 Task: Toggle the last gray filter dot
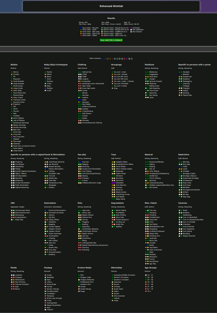pyautogui.click(x=132, y=59)
